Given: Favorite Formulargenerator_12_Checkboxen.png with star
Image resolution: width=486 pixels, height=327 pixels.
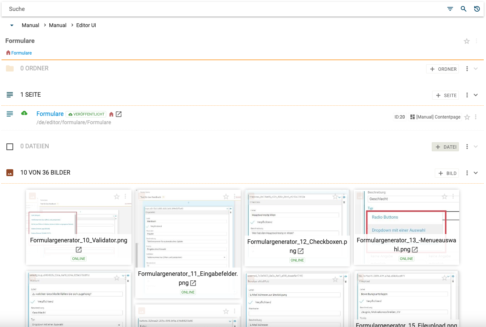Looking at the screenshot, I should pos(335,196).
